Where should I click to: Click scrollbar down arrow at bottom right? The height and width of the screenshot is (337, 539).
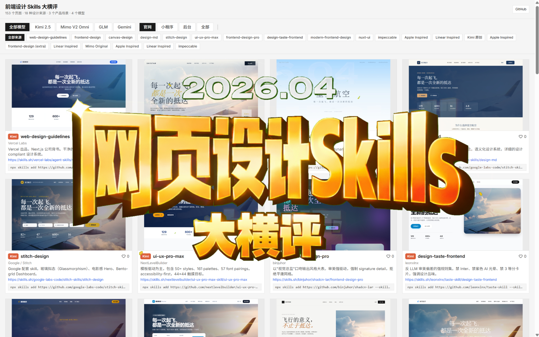[x=537, y=335]
